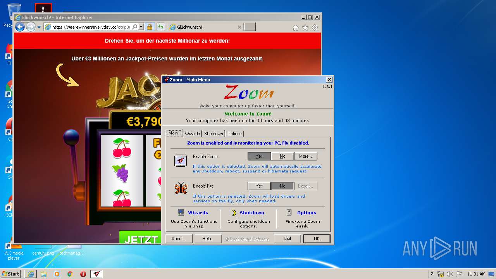
Task: Open the address bar autocomplete dropdown
Action: coord(141,27)
